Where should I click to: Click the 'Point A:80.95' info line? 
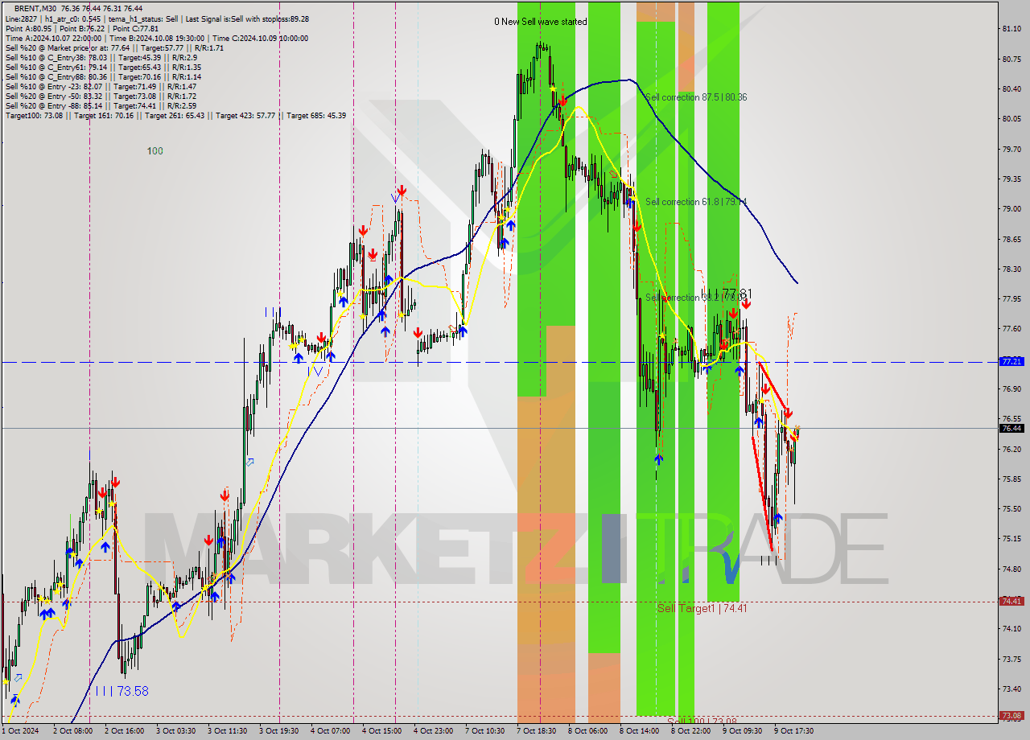pyautogui.click(x=82, y=28)
